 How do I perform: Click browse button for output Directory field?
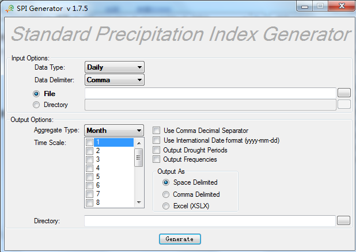(x=343, y=220)
